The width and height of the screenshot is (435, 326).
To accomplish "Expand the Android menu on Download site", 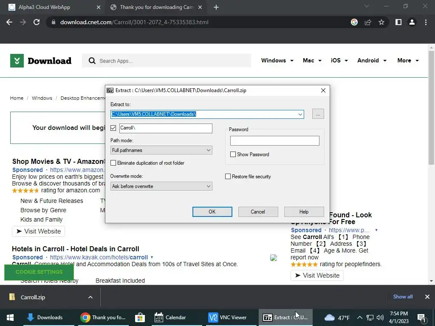I will 372,60.
